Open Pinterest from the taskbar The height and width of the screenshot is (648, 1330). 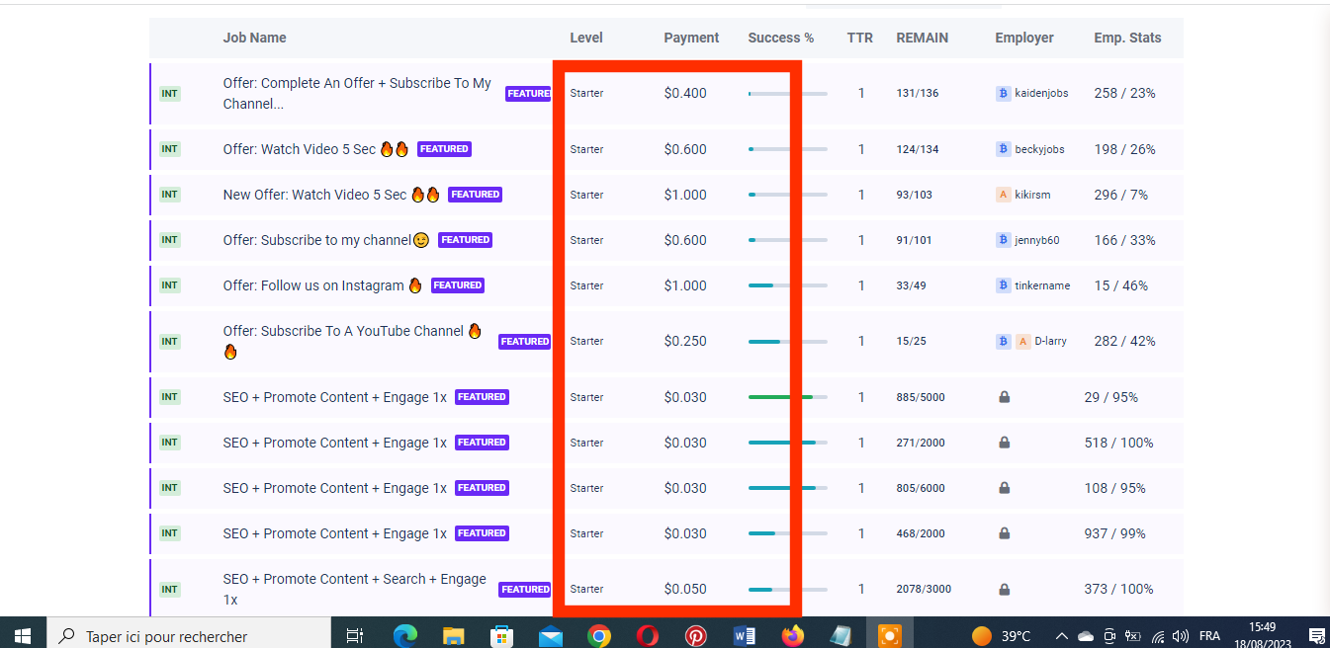tap(696, 635)
